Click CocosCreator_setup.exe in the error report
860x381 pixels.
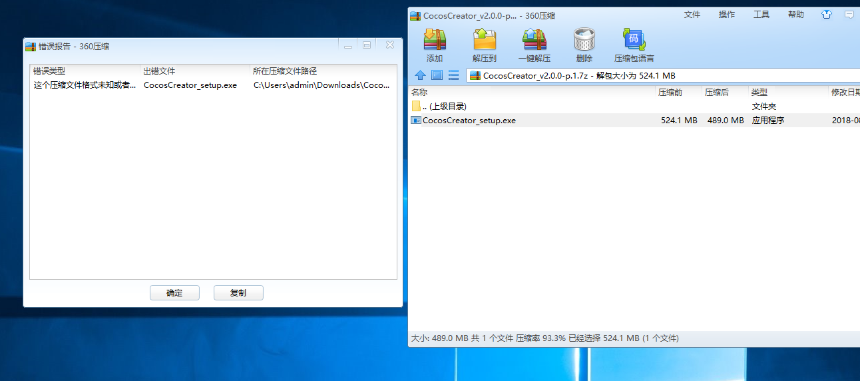pos(190,85)
